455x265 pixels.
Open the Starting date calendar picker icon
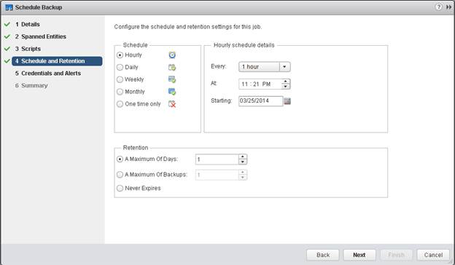287,101
